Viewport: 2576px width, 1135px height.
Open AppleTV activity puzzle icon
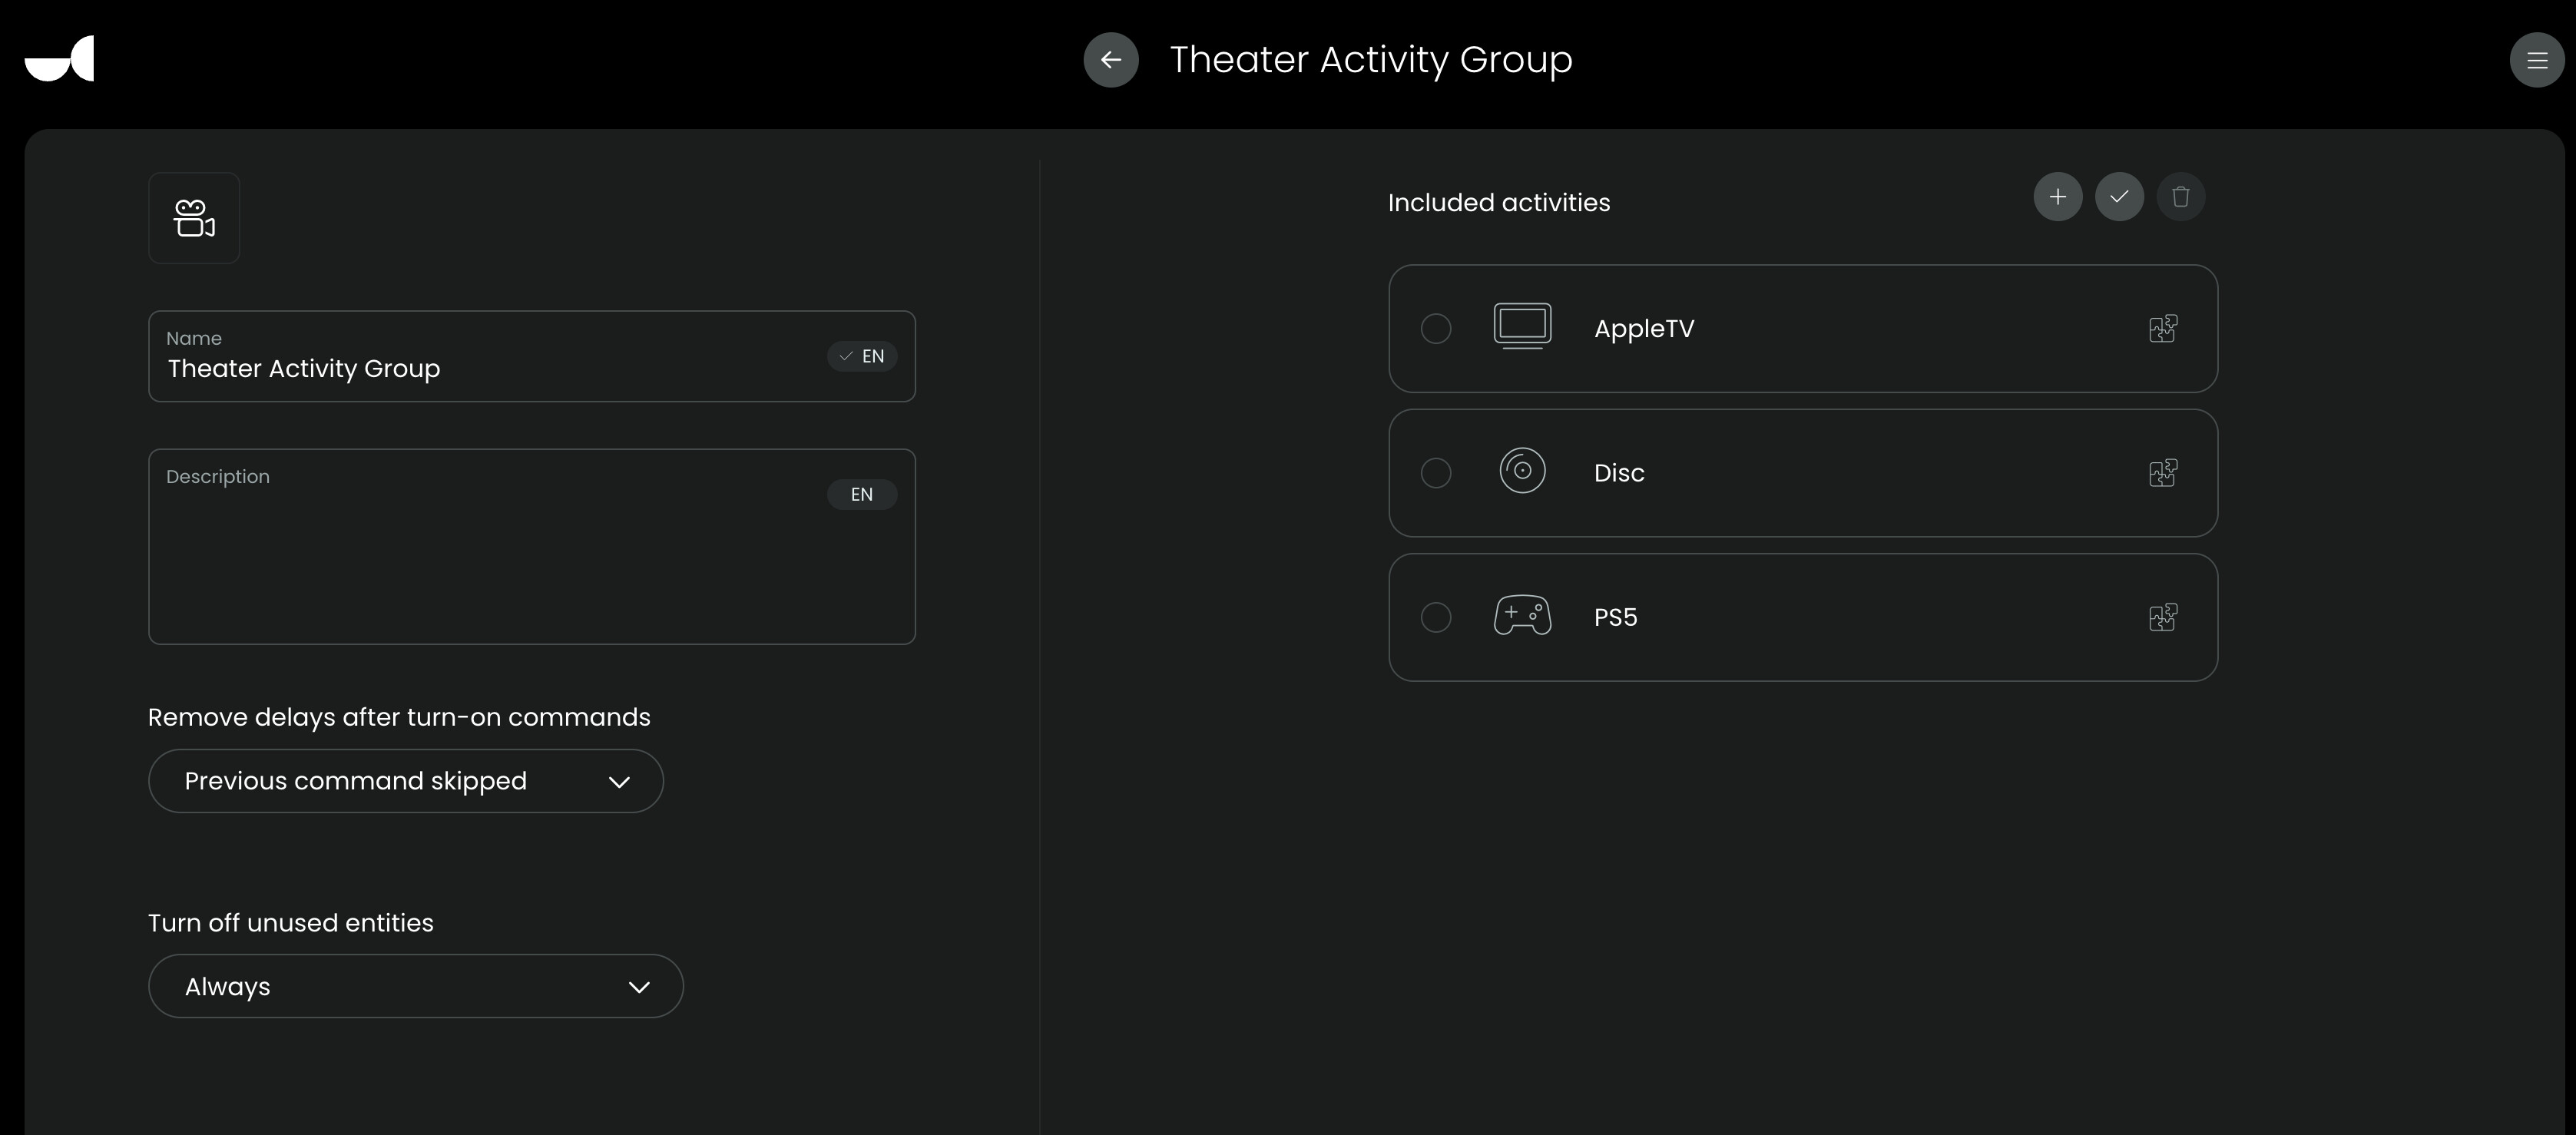[2163, 328]
